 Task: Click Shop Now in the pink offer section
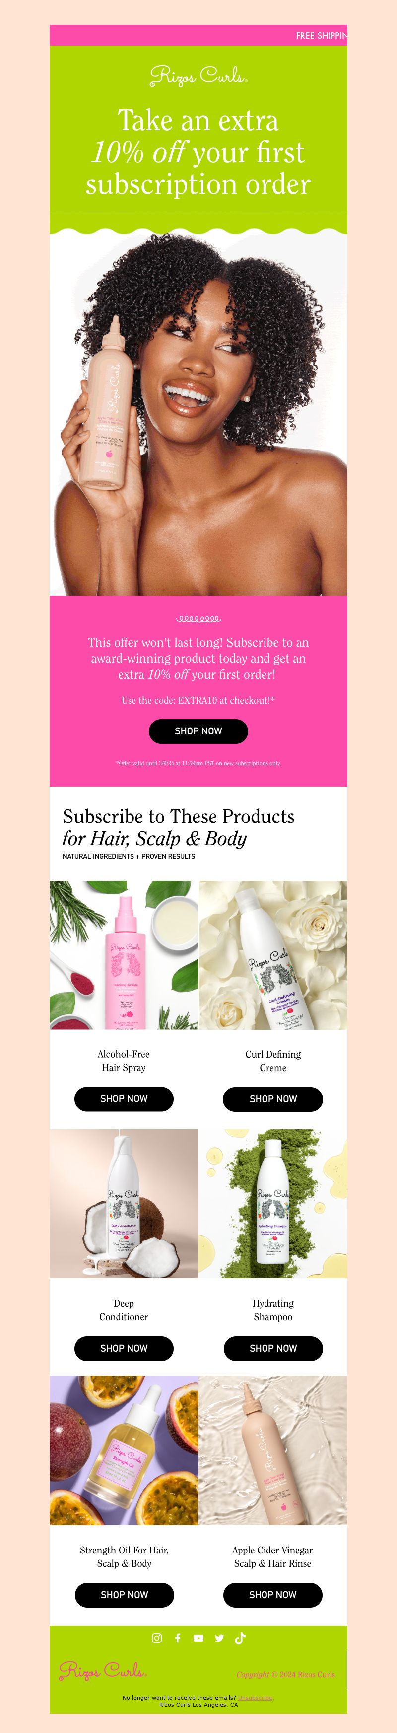click(x=198, y=730)
